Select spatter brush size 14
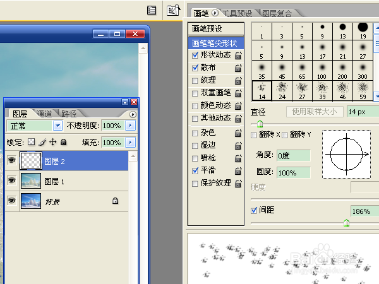 point(262,91)
